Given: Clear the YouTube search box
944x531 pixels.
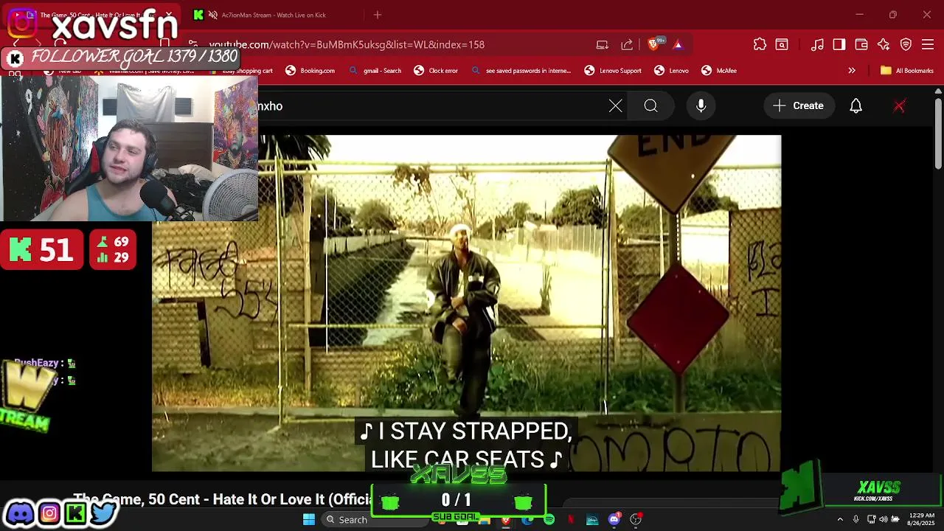Looking at the screenshot, I should [616, 105].
